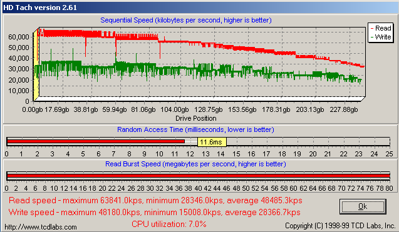Click the Random Access Time heading
399x232 pixels.
195,129
